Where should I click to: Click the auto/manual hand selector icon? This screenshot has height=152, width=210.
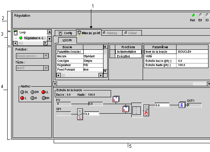click(146, 111)
